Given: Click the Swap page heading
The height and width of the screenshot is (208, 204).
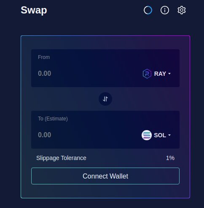Looking at the screenshot, I should point(34,10).
